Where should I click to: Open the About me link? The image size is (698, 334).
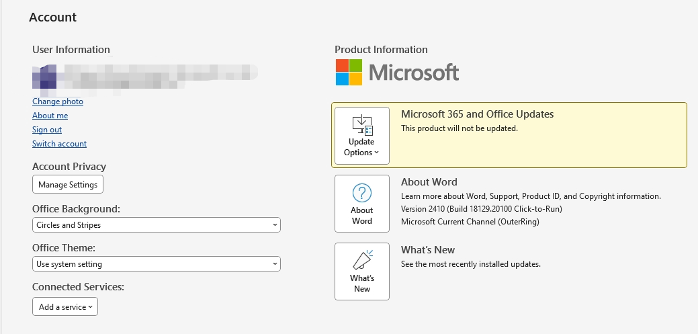click(50, 116)
